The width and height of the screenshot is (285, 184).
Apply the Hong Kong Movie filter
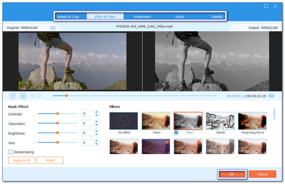click(252, 121)
